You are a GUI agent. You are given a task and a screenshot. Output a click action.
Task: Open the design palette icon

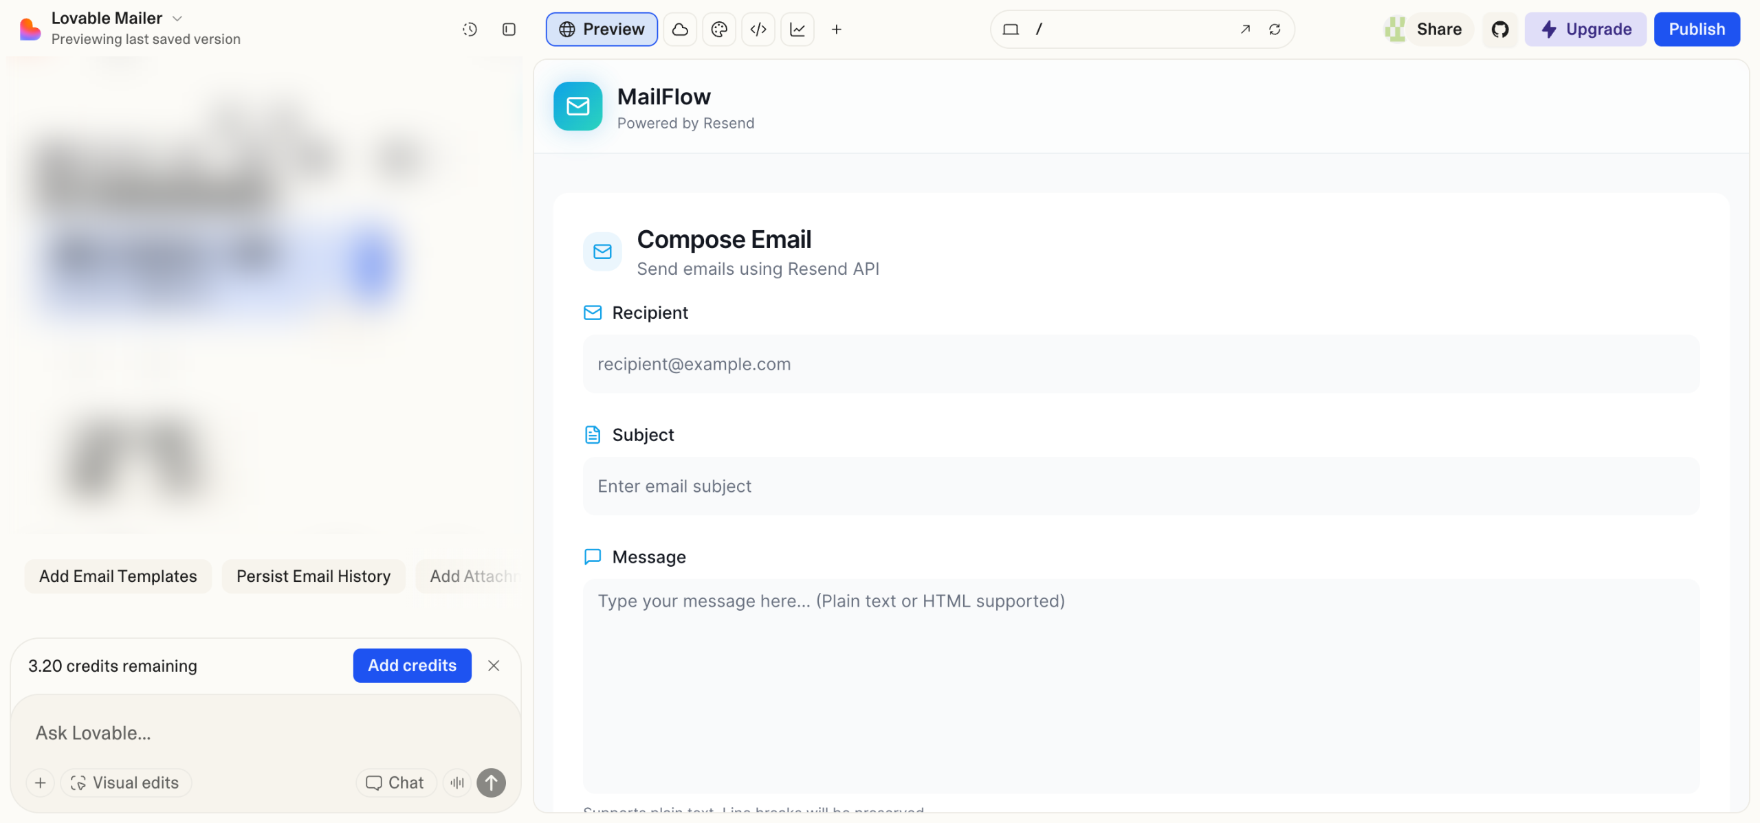click(719, 30)
